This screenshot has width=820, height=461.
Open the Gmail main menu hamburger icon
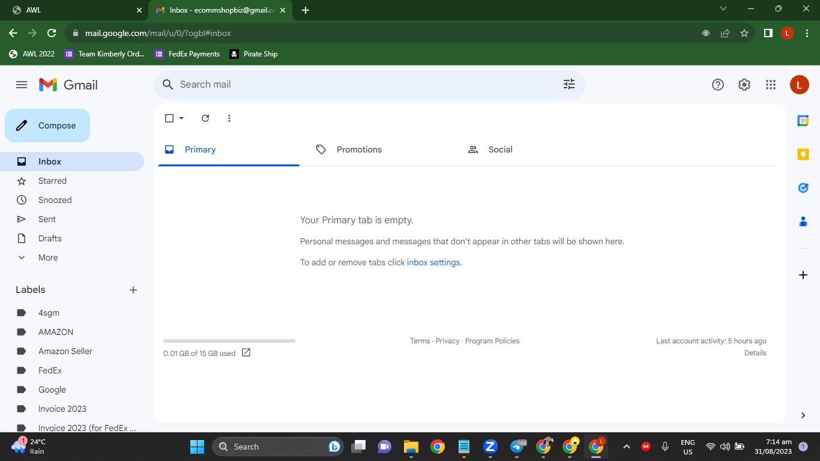[22, 85]
